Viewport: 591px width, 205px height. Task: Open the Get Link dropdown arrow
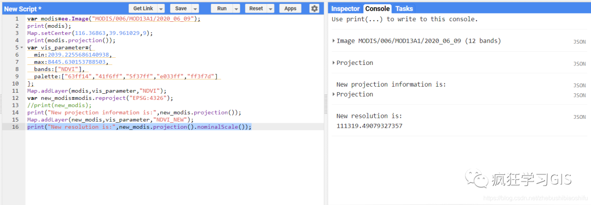(x=161, y=9)
